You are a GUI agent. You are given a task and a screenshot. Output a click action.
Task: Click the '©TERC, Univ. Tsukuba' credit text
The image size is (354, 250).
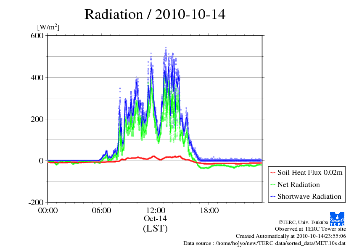(x=303, y=222)
